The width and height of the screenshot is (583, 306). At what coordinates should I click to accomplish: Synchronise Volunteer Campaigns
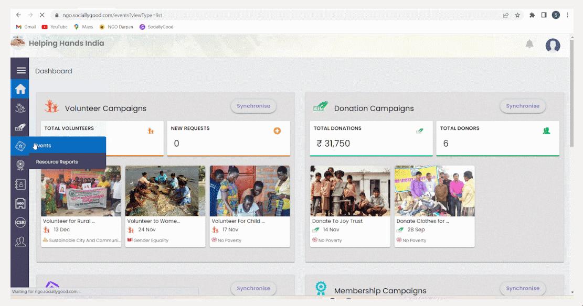[x=253, y=106]
